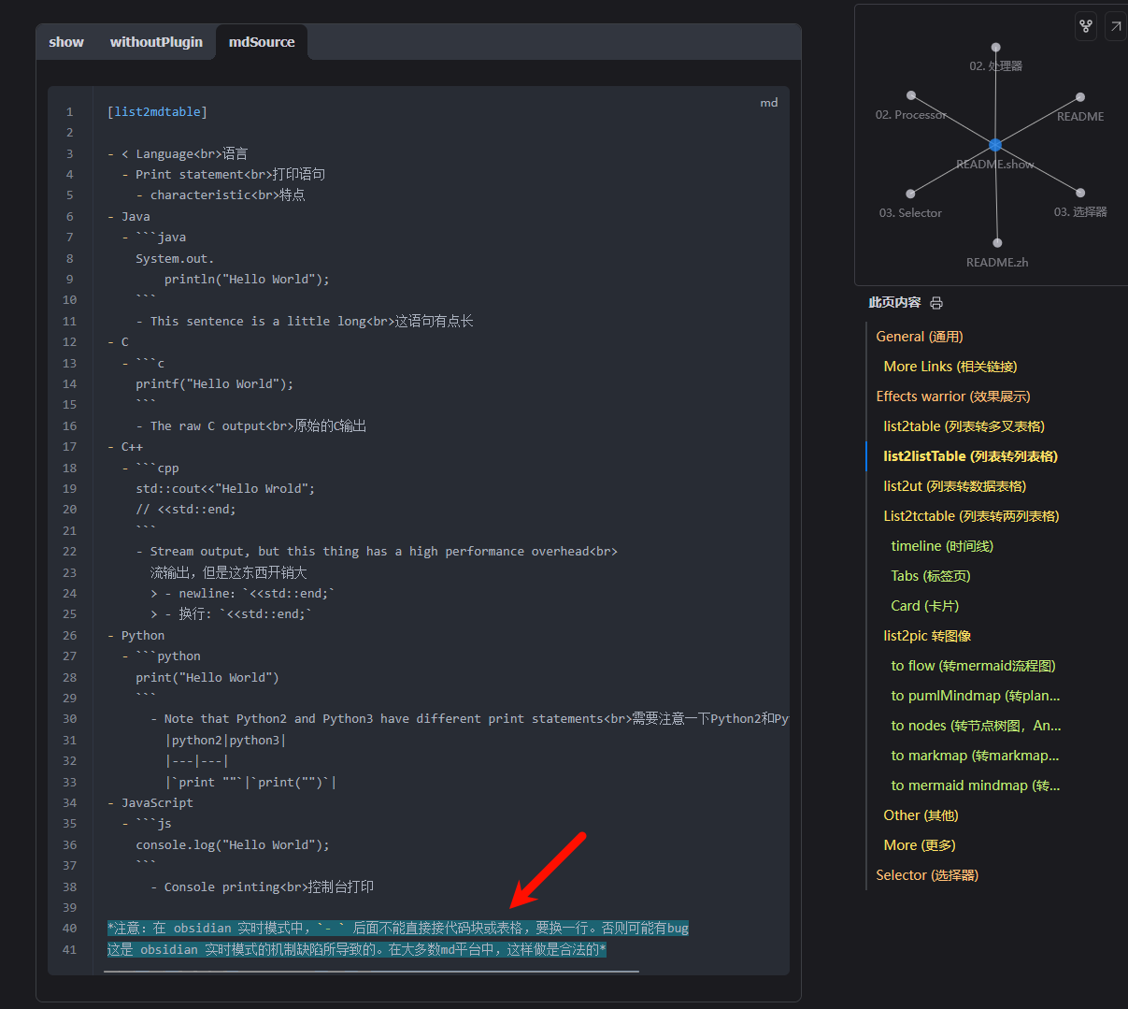The image size is (1128, 1009).
Task: Select the 03. Selector graph node
Action: click(x=911, y=195)
